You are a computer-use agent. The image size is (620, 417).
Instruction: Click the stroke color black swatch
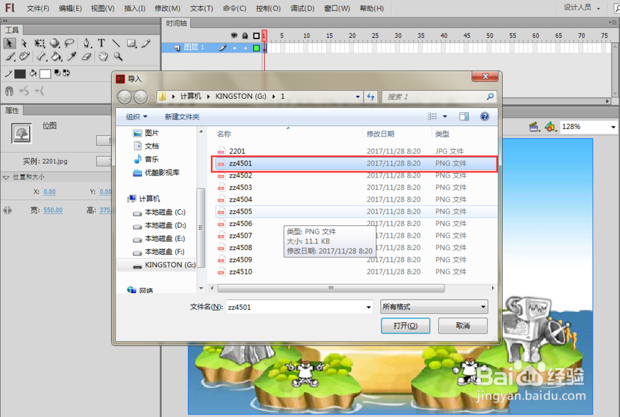click(20, 74)
